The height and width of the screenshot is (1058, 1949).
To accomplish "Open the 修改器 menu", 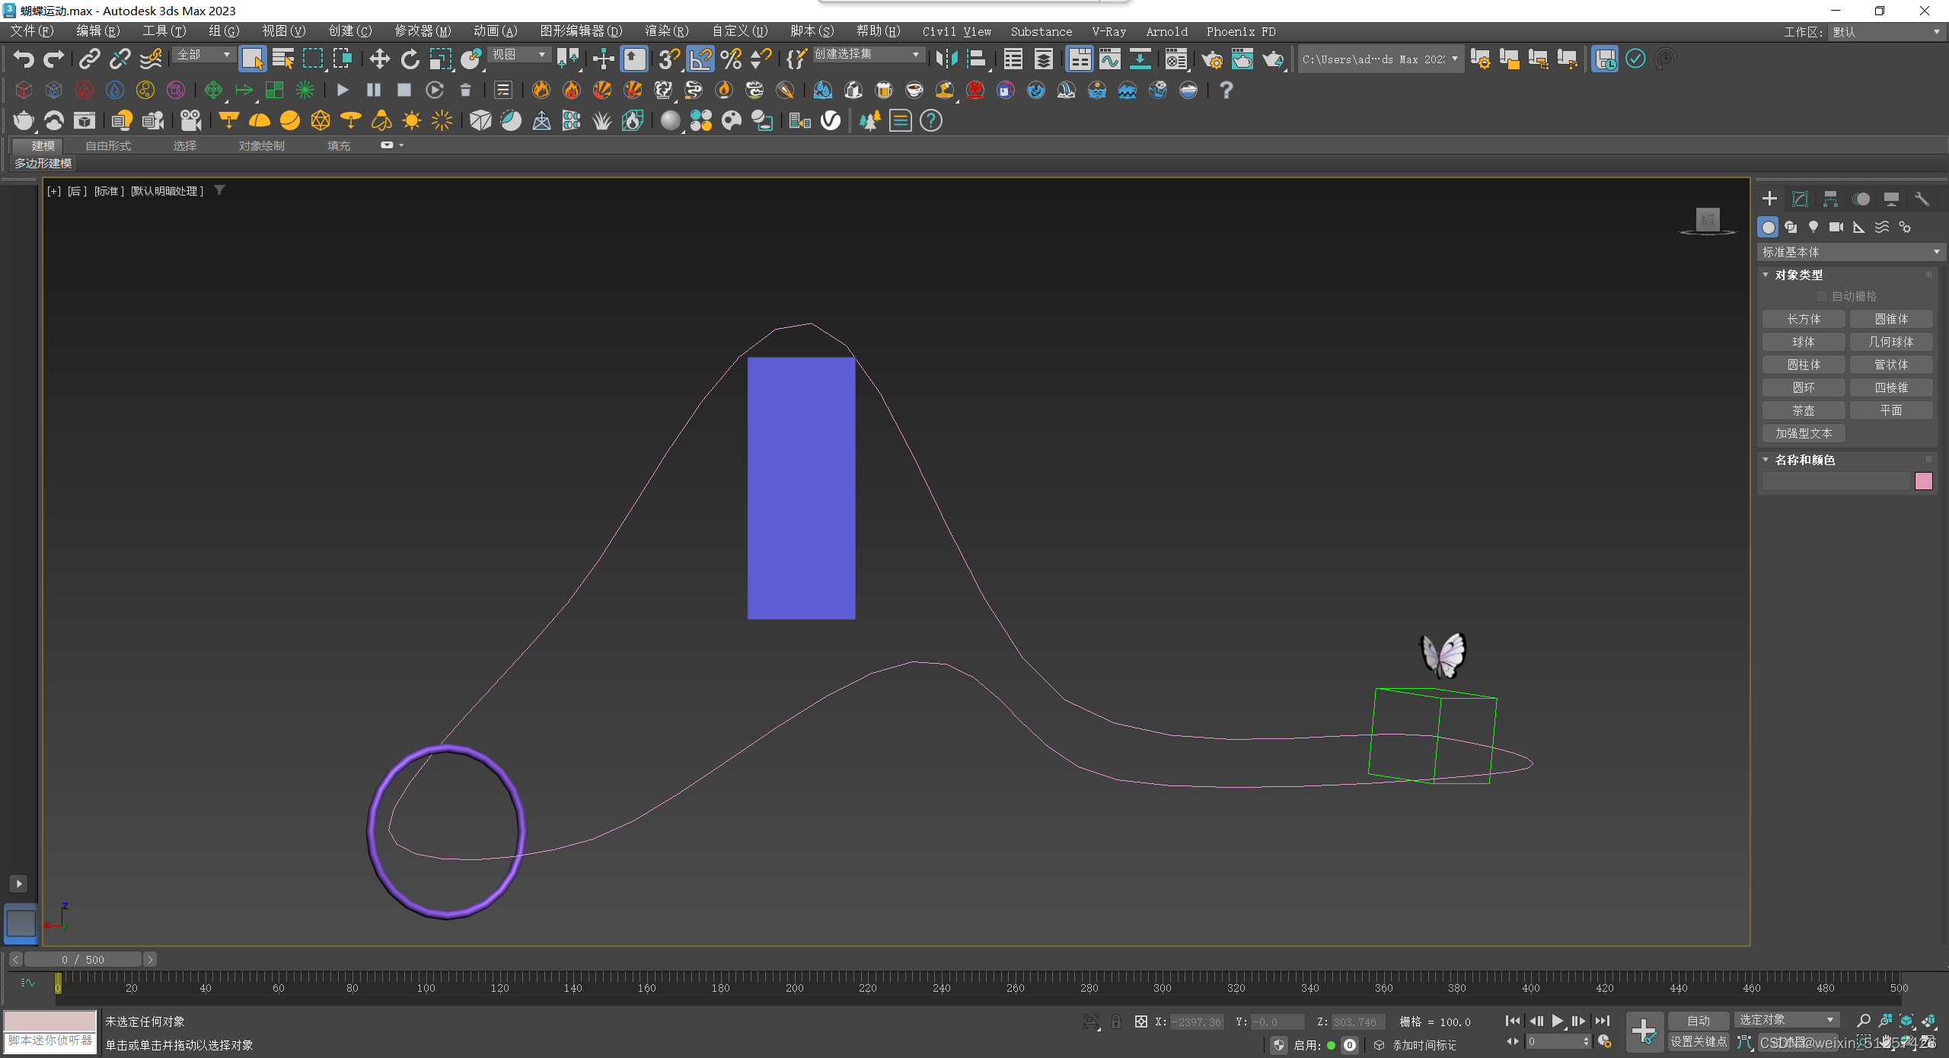I will click(423, 31).
